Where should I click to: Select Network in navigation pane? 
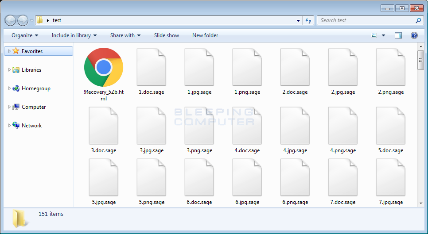tap(31, 125)
